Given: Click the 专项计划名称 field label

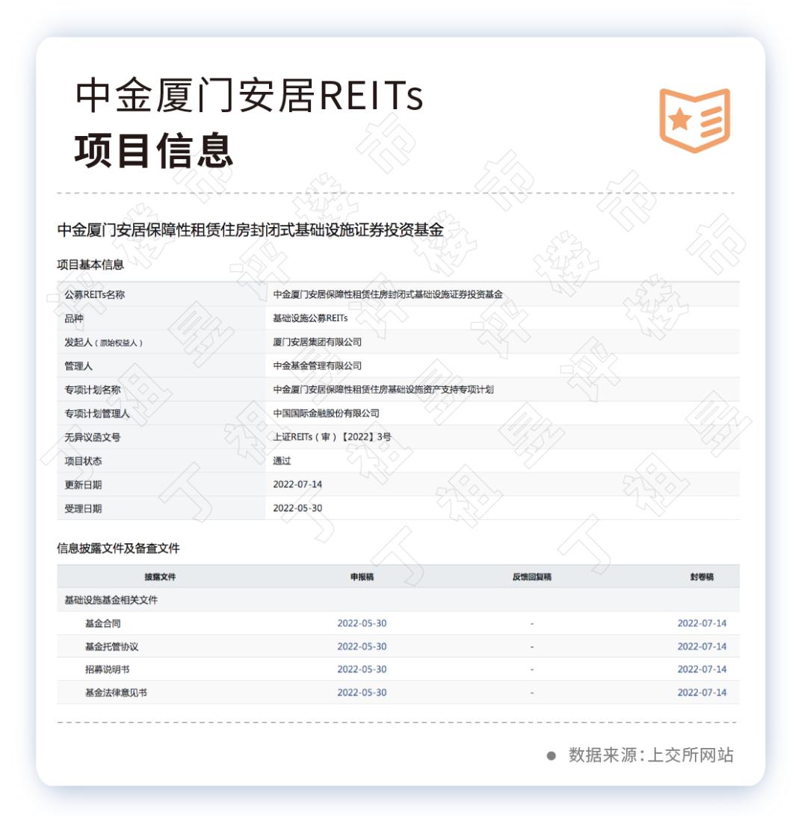Looking at the screenshot, I should pos(93,390).
